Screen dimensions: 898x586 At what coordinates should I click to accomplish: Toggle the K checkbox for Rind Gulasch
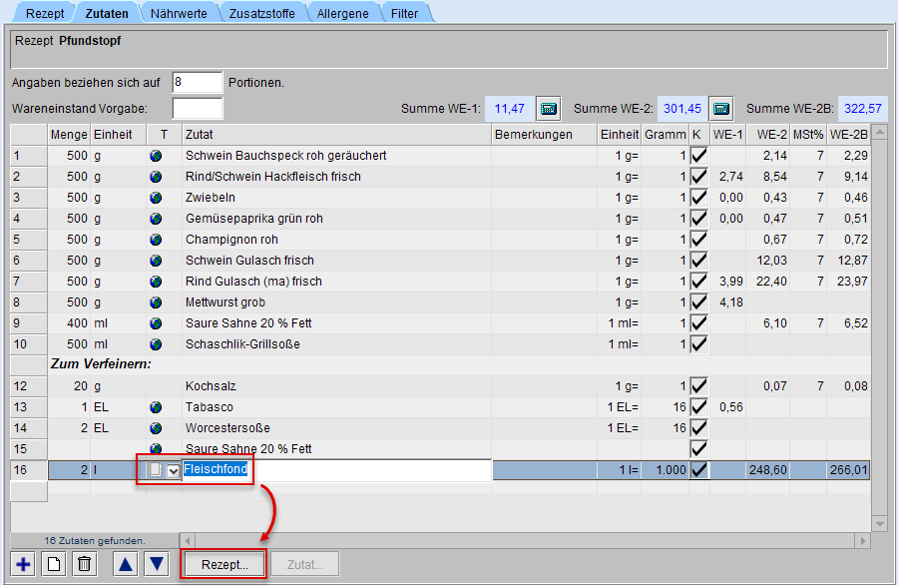(x=698, y=282)
